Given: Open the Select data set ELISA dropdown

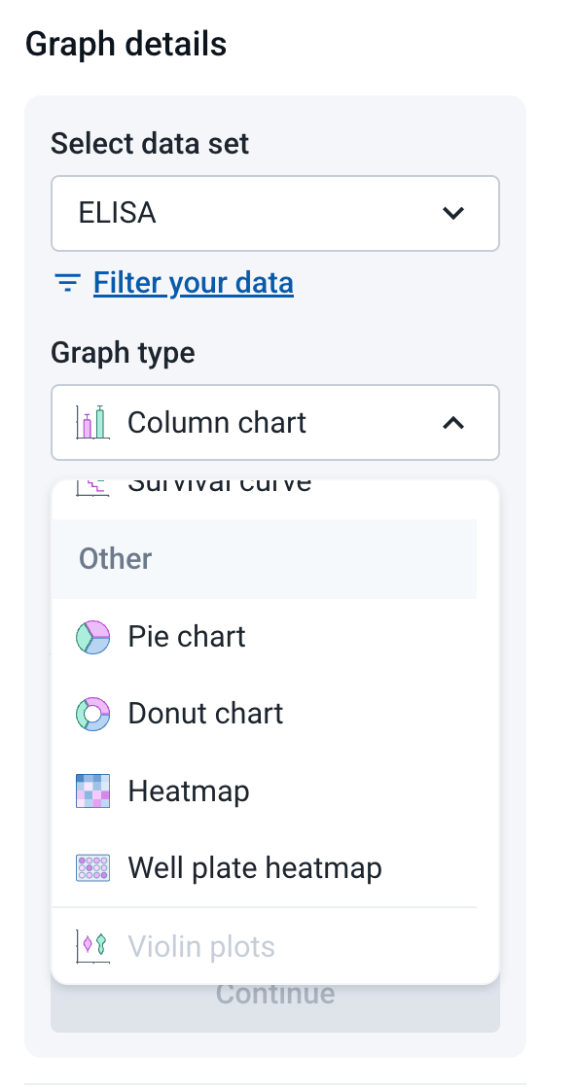Looking at the screenshot, I should click(x=275, y=213).
